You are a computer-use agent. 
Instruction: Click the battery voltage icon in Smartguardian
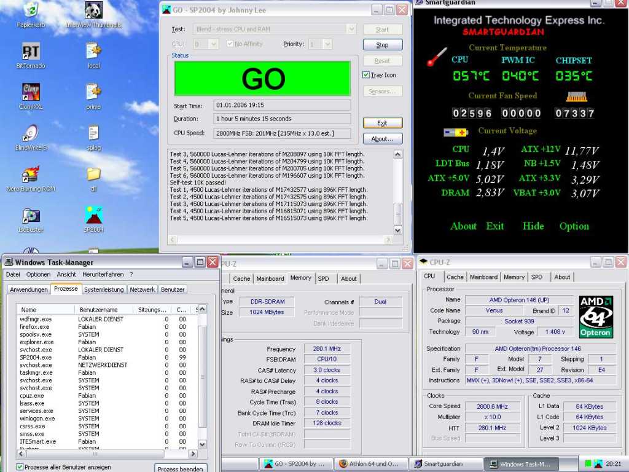pos(456,132)
